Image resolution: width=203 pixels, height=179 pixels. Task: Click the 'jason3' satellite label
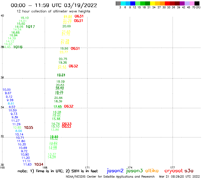pos(134,171)
